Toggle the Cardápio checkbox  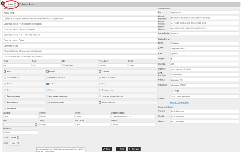tap(48, 84)
